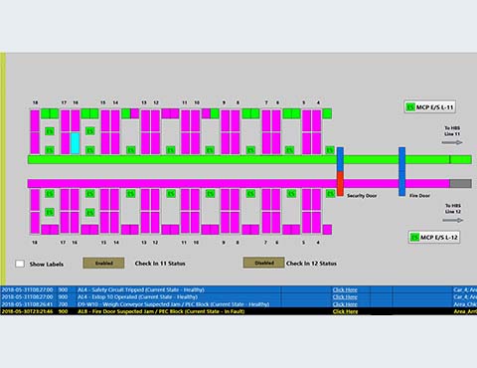Select the cyan conveyor at top desk 16
The image size is (477, 368).
pos(76,143)
